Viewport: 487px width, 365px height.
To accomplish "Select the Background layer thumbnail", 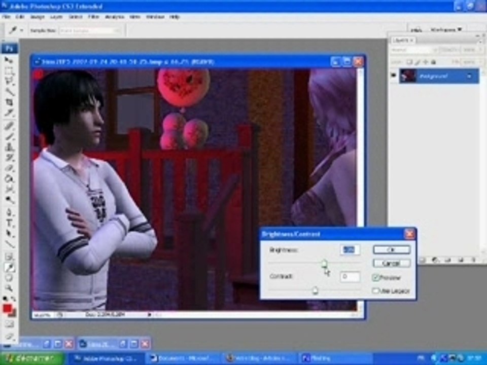I will click(408, 76).
